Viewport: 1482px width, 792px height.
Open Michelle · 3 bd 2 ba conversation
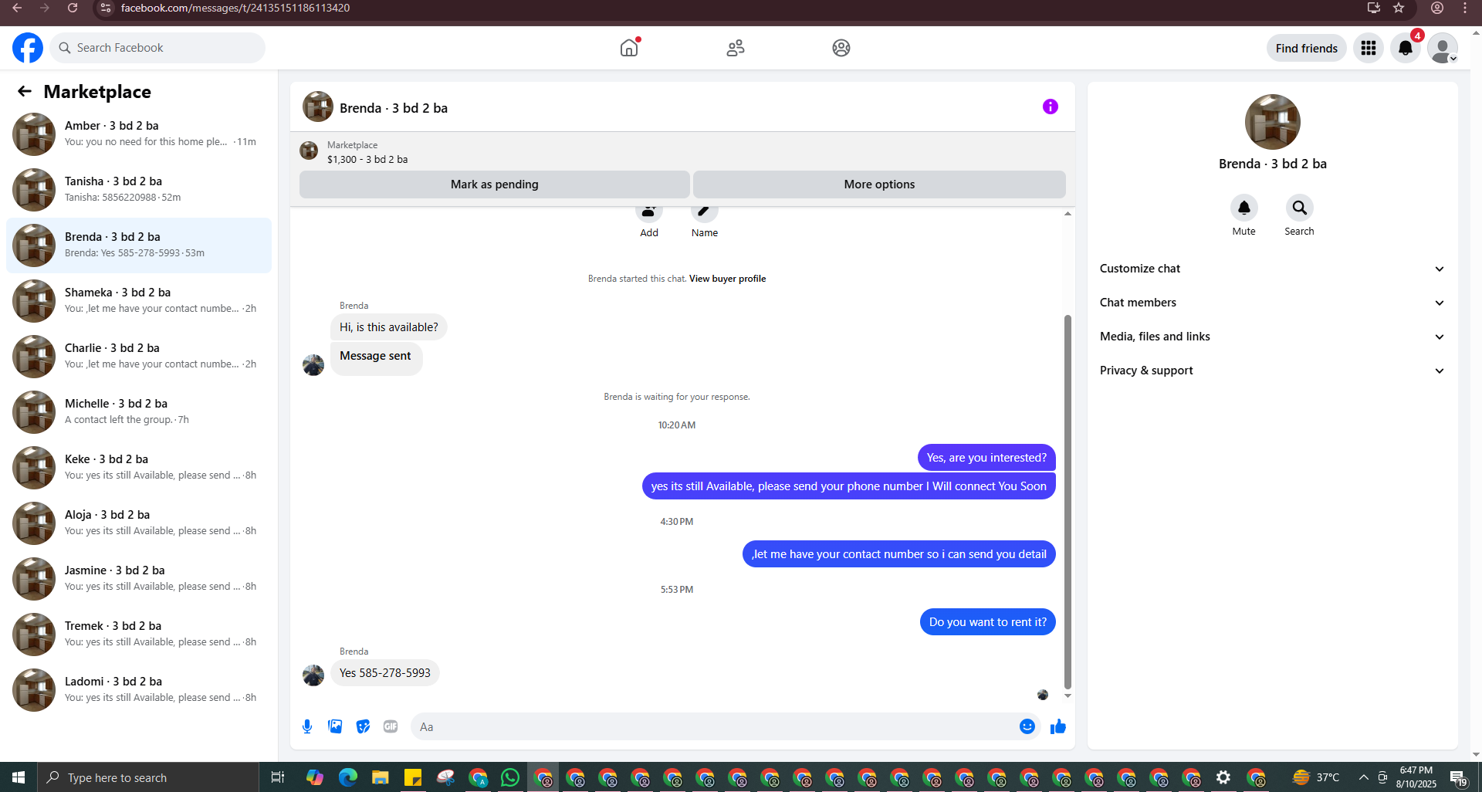click(139, 412)
